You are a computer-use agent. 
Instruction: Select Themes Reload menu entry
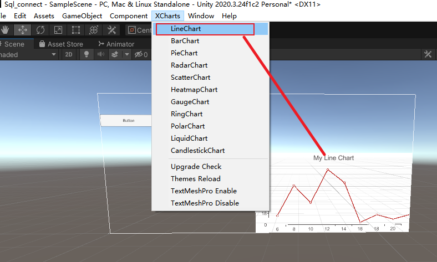(x=210, y=179)
